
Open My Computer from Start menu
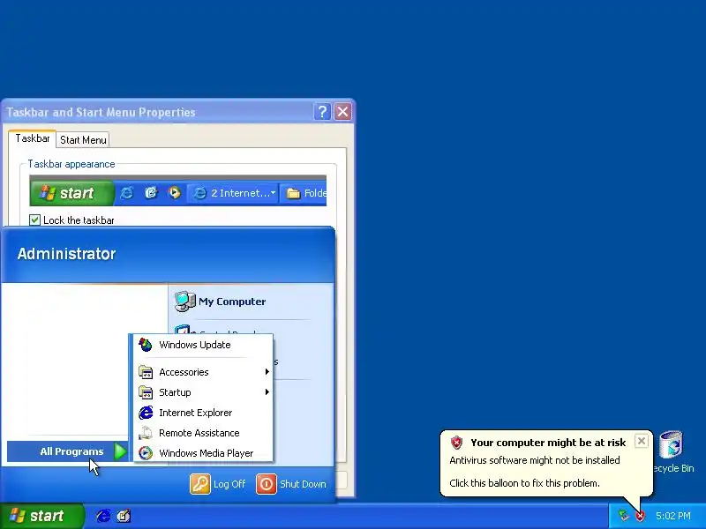(232, 302)
